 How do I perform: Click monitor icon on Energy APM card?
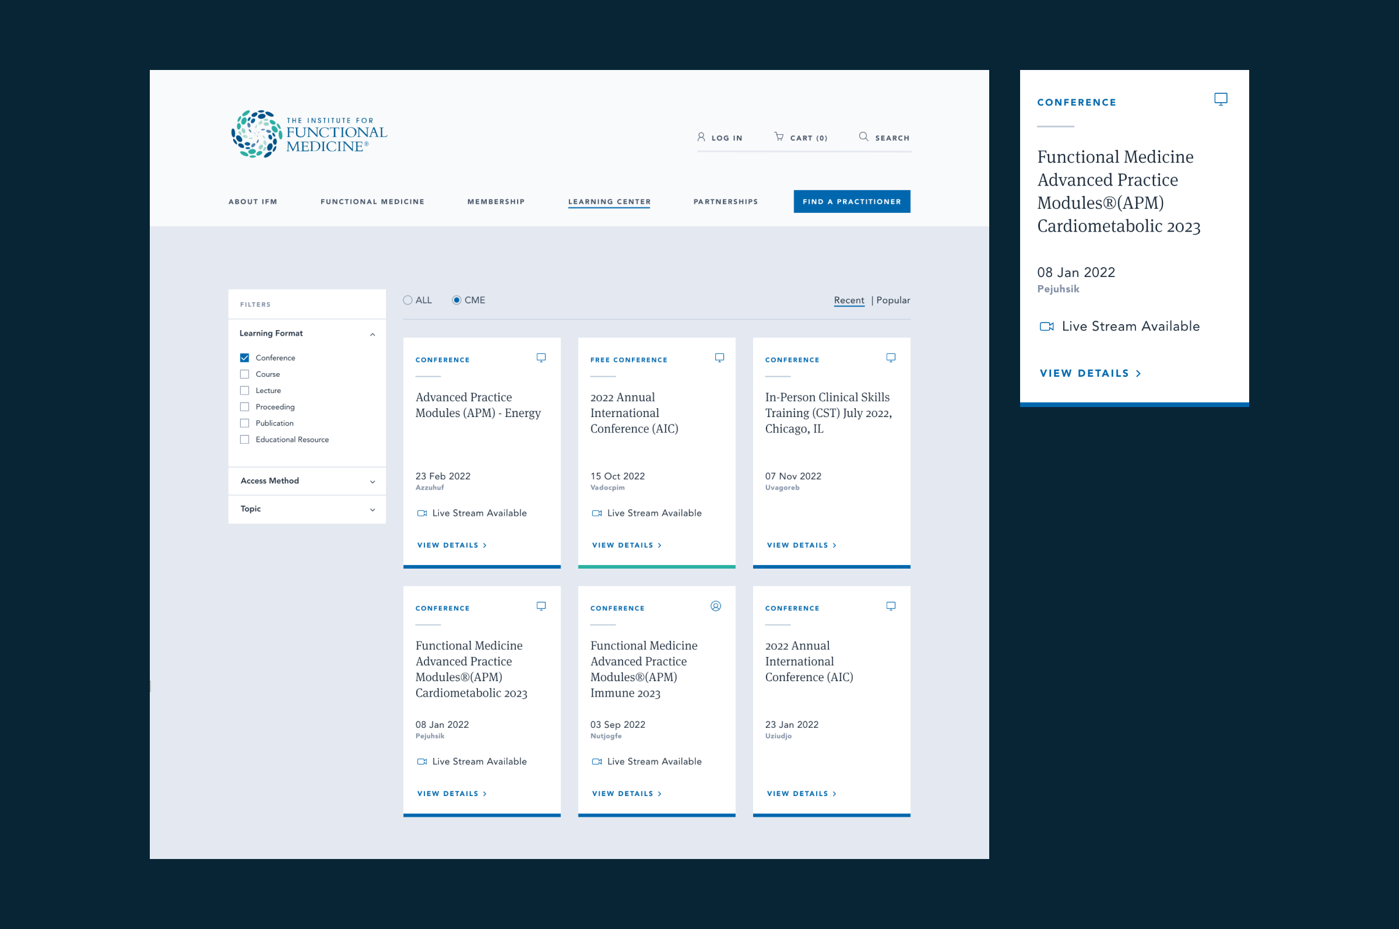(x=540, y=358)
